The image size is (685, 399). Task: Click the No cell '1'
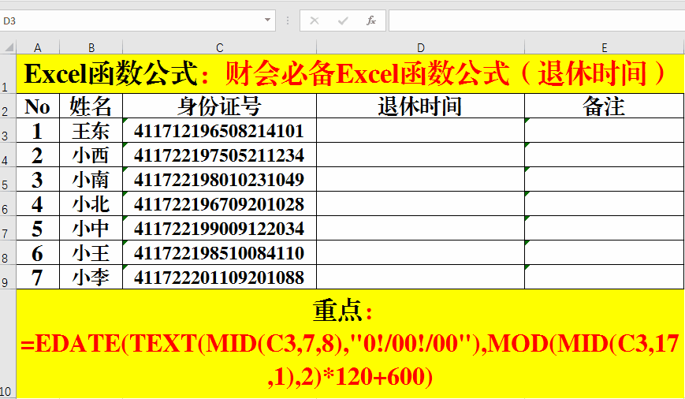point(38,130)
